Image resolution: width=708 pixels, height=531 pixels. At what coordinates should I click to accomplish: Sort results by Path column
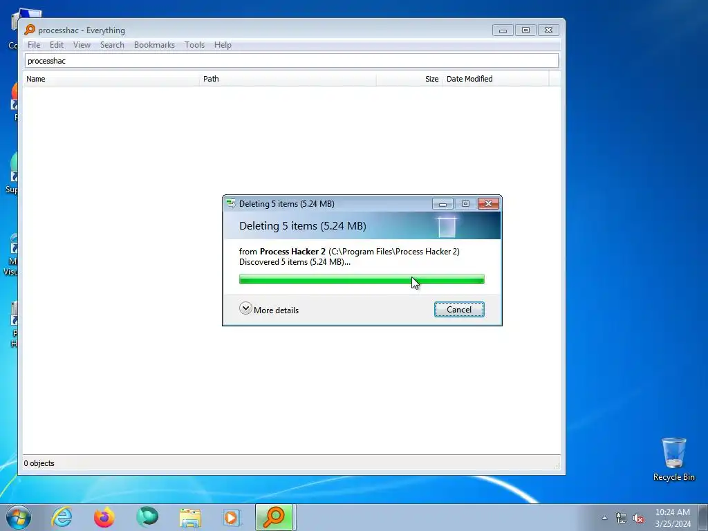[288, 79]
